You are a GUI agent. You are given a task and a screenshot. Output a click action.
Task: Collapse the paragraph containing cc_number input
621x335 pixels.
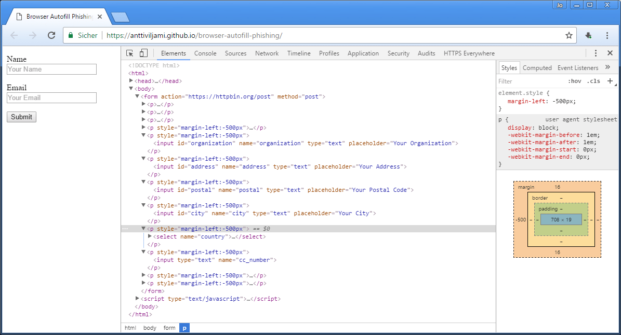pyautogui.click(x=143, y=252)
